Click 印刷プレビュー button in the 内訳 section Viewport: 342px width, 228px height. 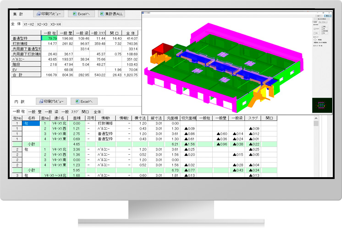tap(51, 101)
